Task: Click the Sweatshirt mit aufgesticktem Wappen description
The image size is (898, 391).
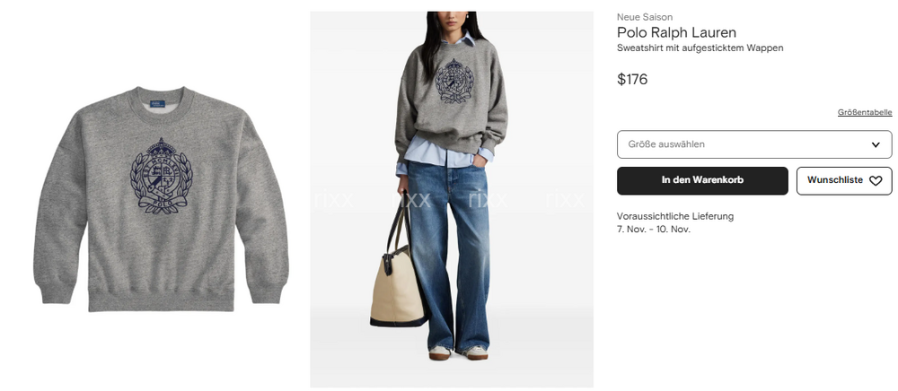Action: 700,48
